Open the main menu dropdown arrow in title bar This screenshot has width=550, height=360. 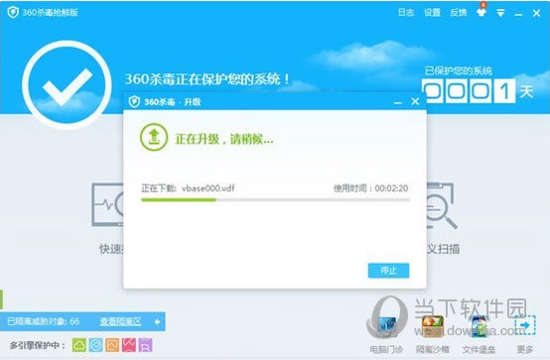(500, 13)
